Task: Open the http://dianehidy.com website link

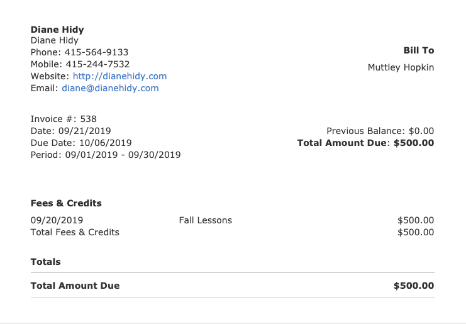Action: [x=119, y=76]
